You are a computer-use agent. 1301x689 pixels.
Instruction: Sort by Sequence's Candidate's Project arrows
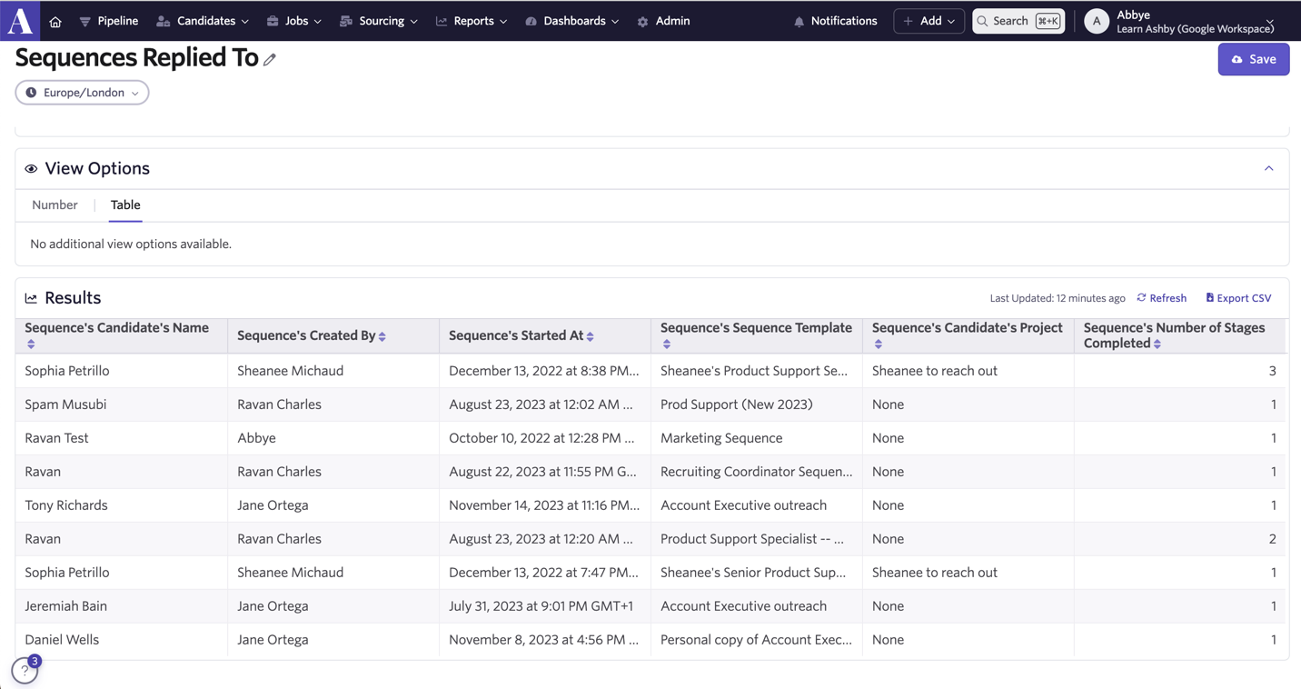[879, 344]
